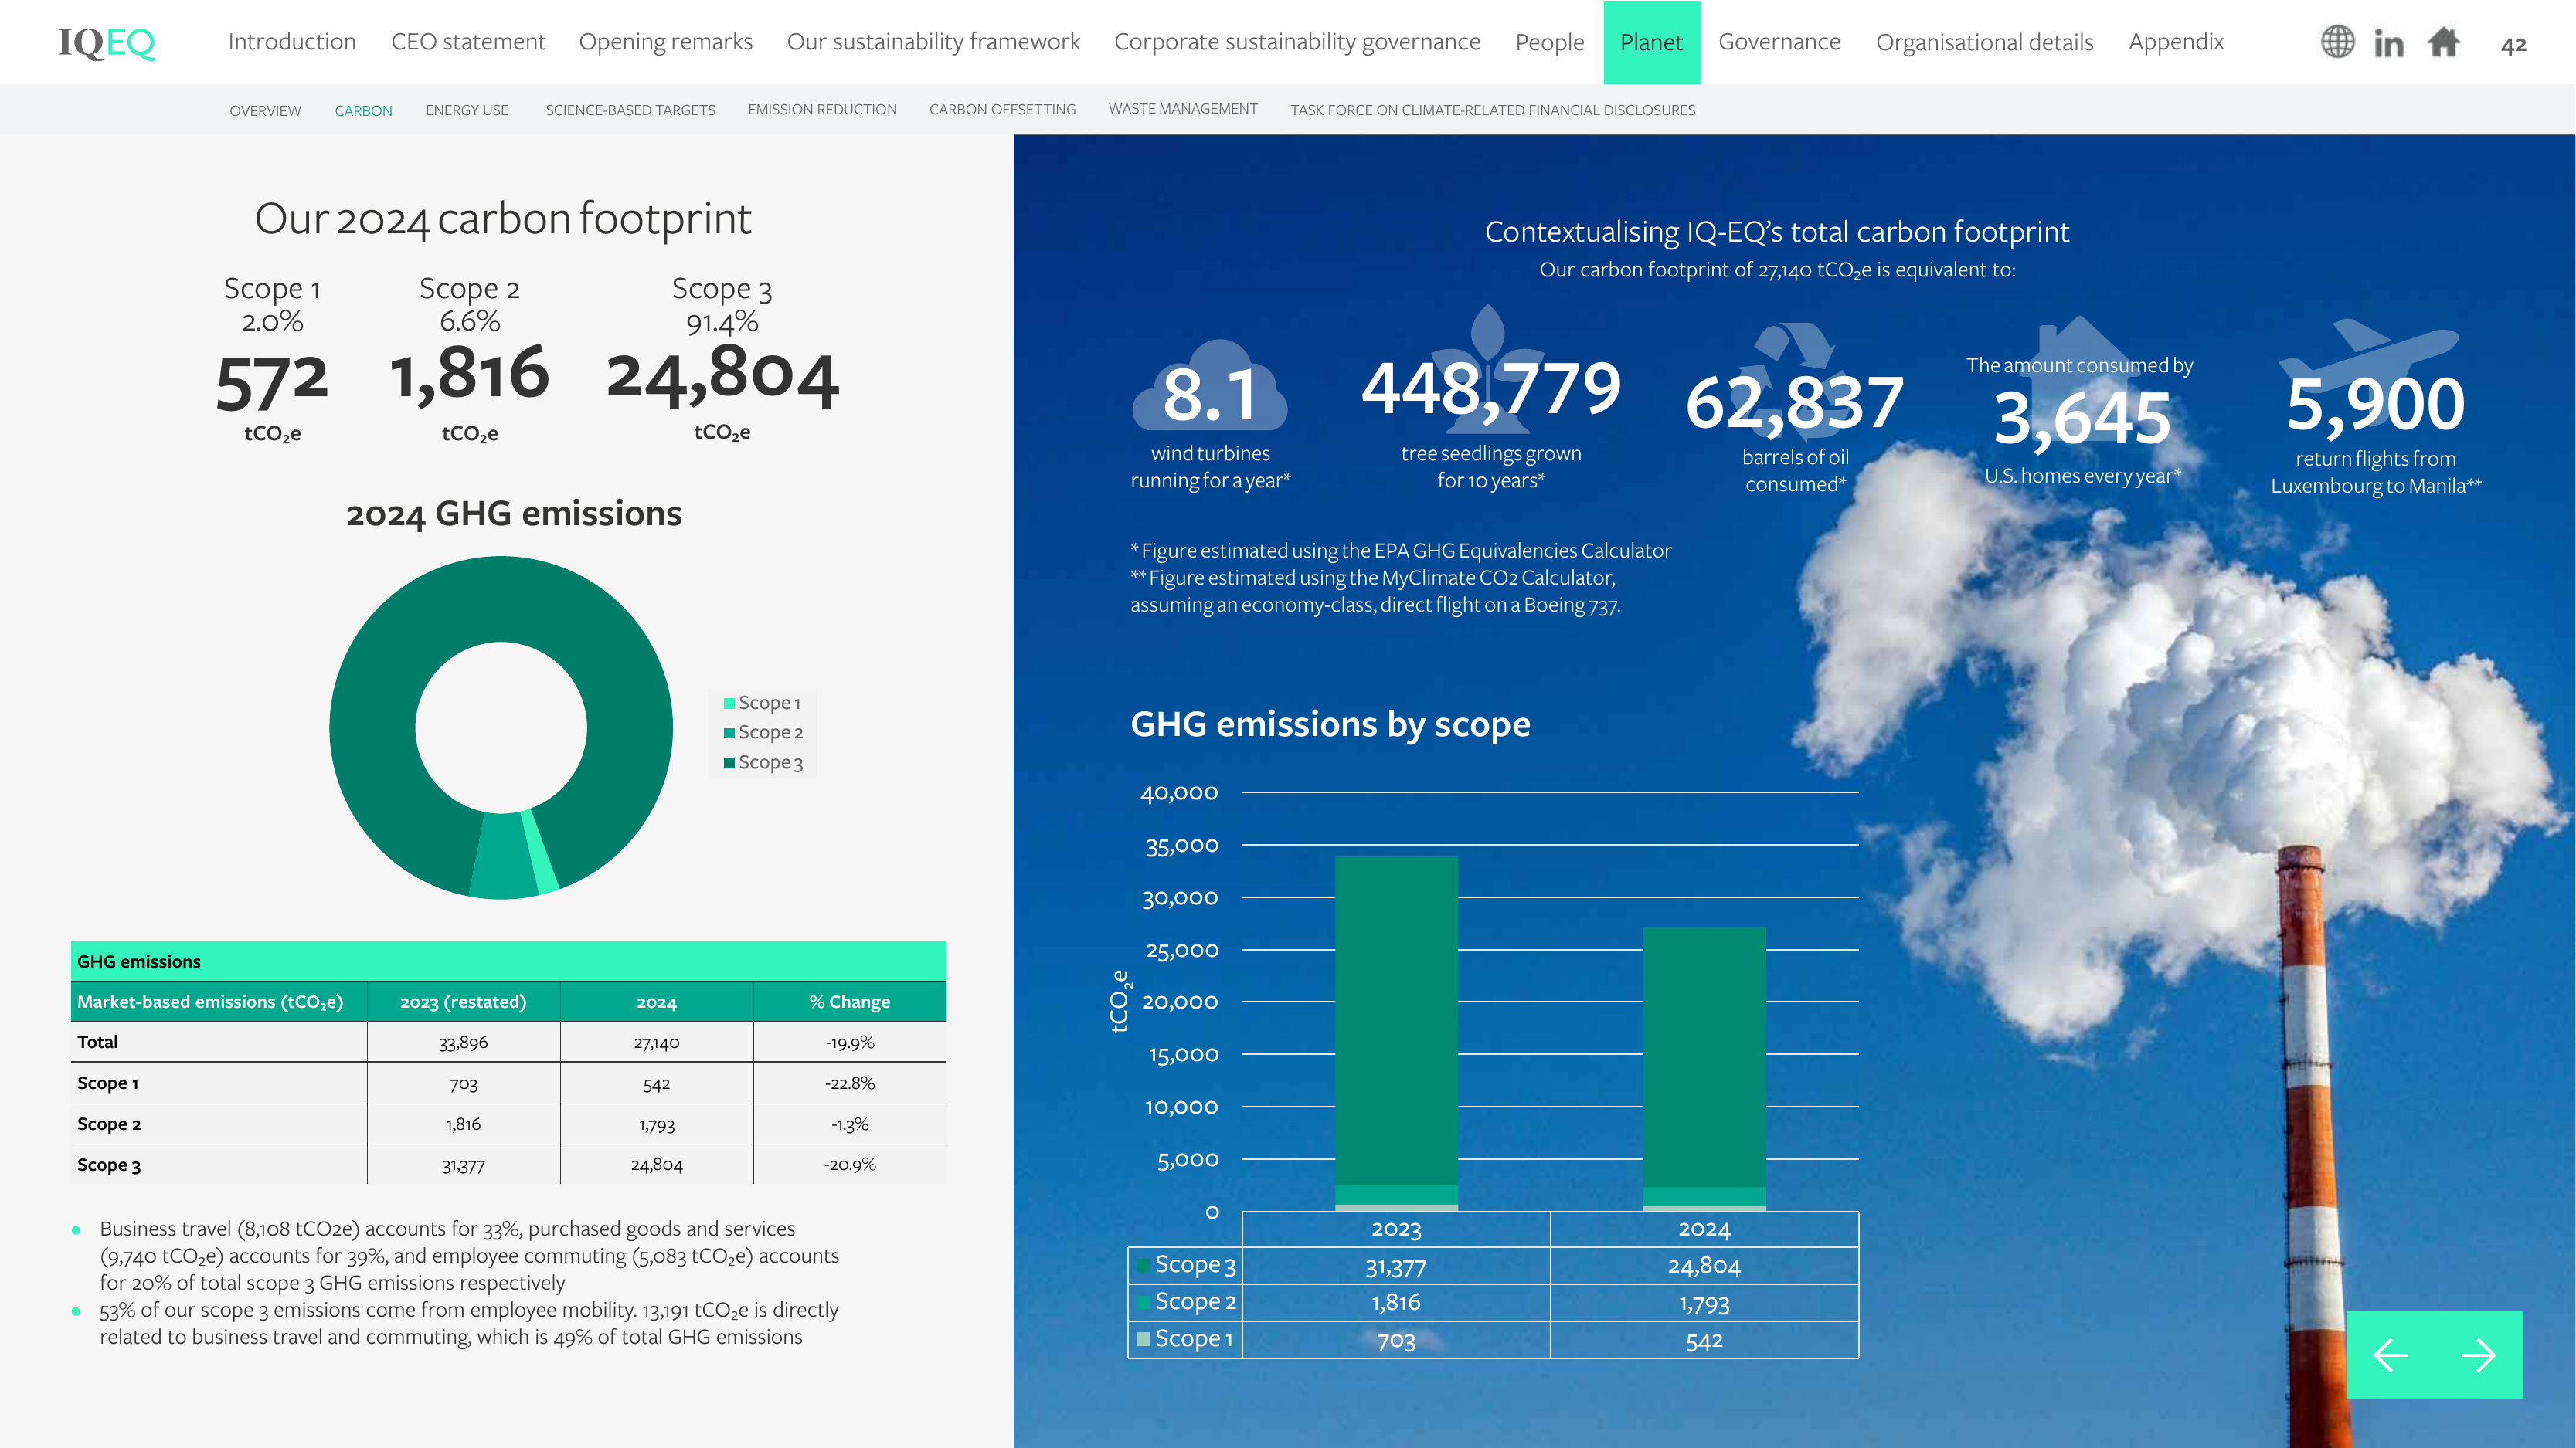Image resolution: width=2576 pixels, height=1448 pixels.
Task: Open the Appendix section
Action: (x=2176, y=42)
